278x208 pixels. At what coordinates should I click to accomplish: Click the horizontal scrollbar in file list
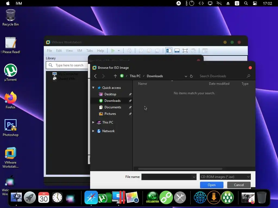coord(180,169)
